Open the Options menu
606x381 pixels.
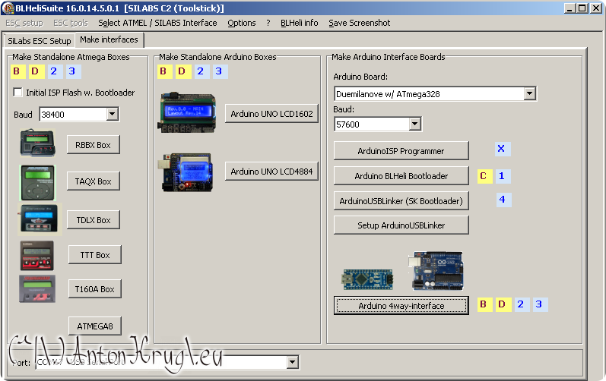[x=242, y=23]
